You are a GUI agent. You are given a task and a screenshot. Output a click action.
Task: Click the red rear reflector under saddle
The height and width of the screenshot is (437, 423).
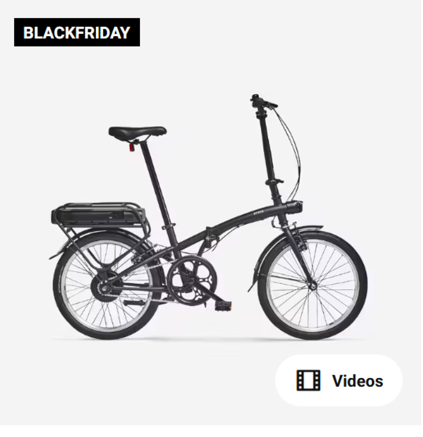click(x=132, y=147)
